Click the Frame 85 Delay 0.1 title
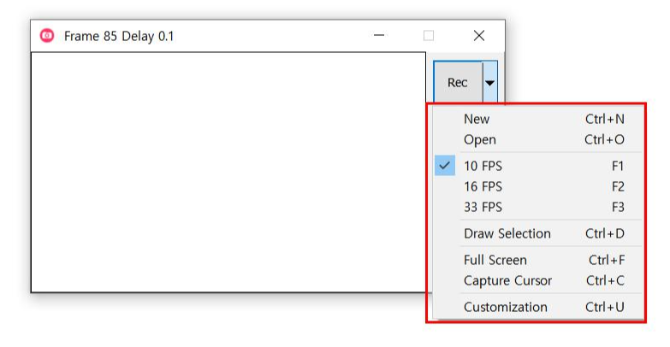This screenshot has width=670, height=347. pyautogui.click(x=119, y=36)
